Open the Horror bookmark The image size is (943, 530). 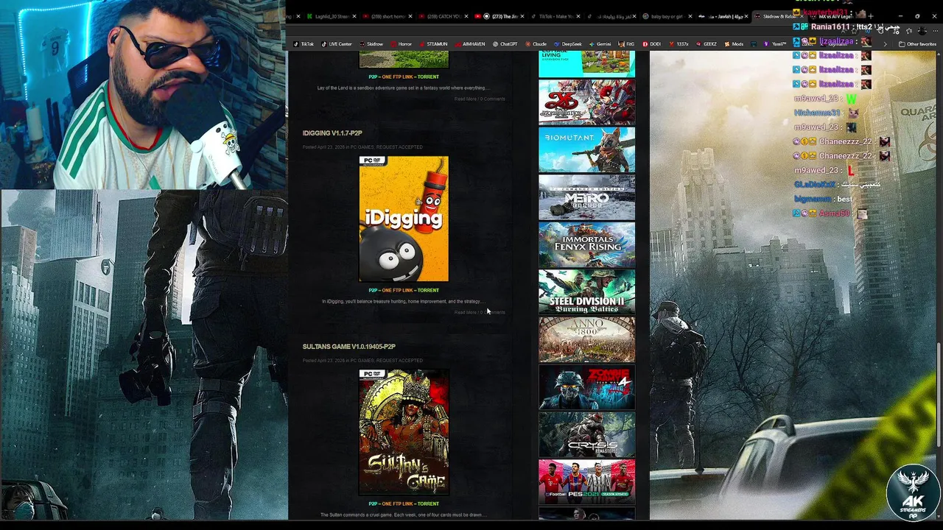tap(402, 44)
